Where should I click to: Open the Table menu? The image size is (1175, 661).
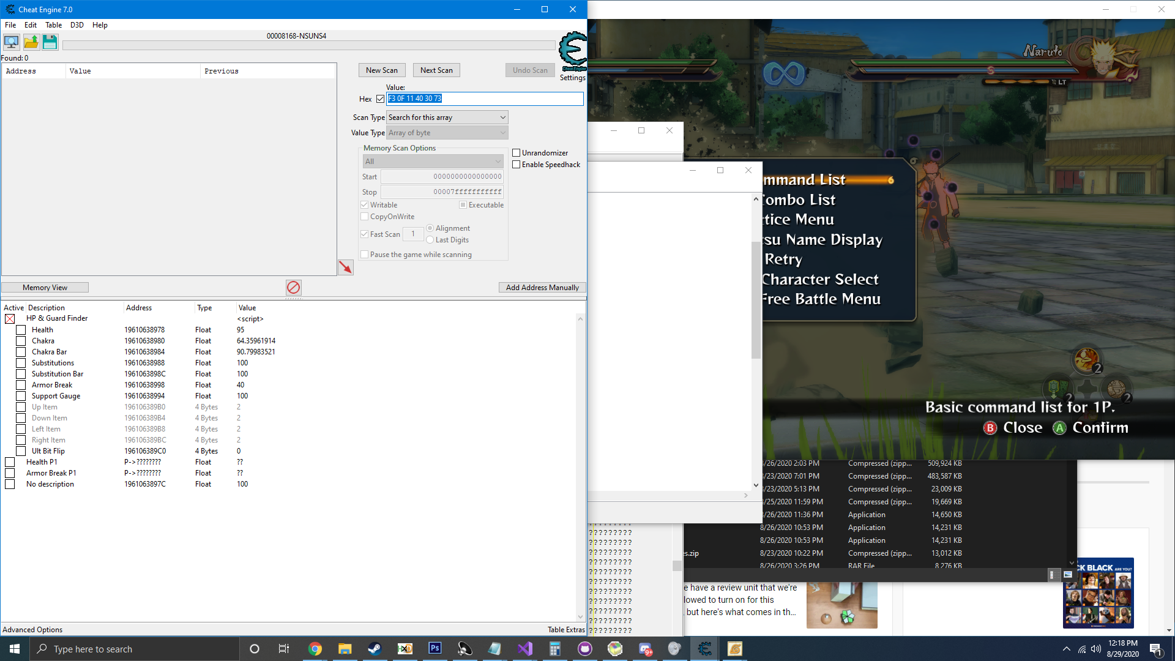(x=53, y=25)
